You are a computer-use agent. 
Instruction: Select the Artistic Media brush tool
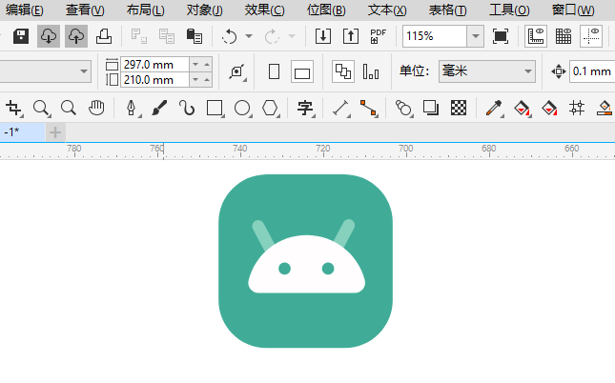tap(159, 108)
